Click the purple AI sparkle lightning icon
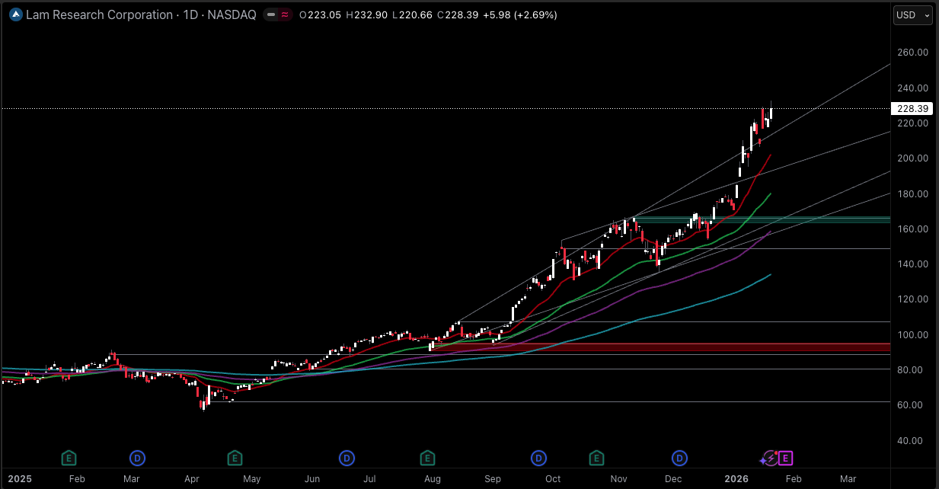The image size is (939, 489). 768,457
